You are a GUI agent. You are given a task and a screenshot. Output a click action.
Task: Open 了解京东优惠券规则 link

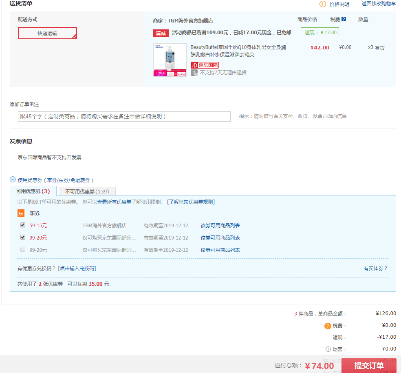tap(191, 202)
